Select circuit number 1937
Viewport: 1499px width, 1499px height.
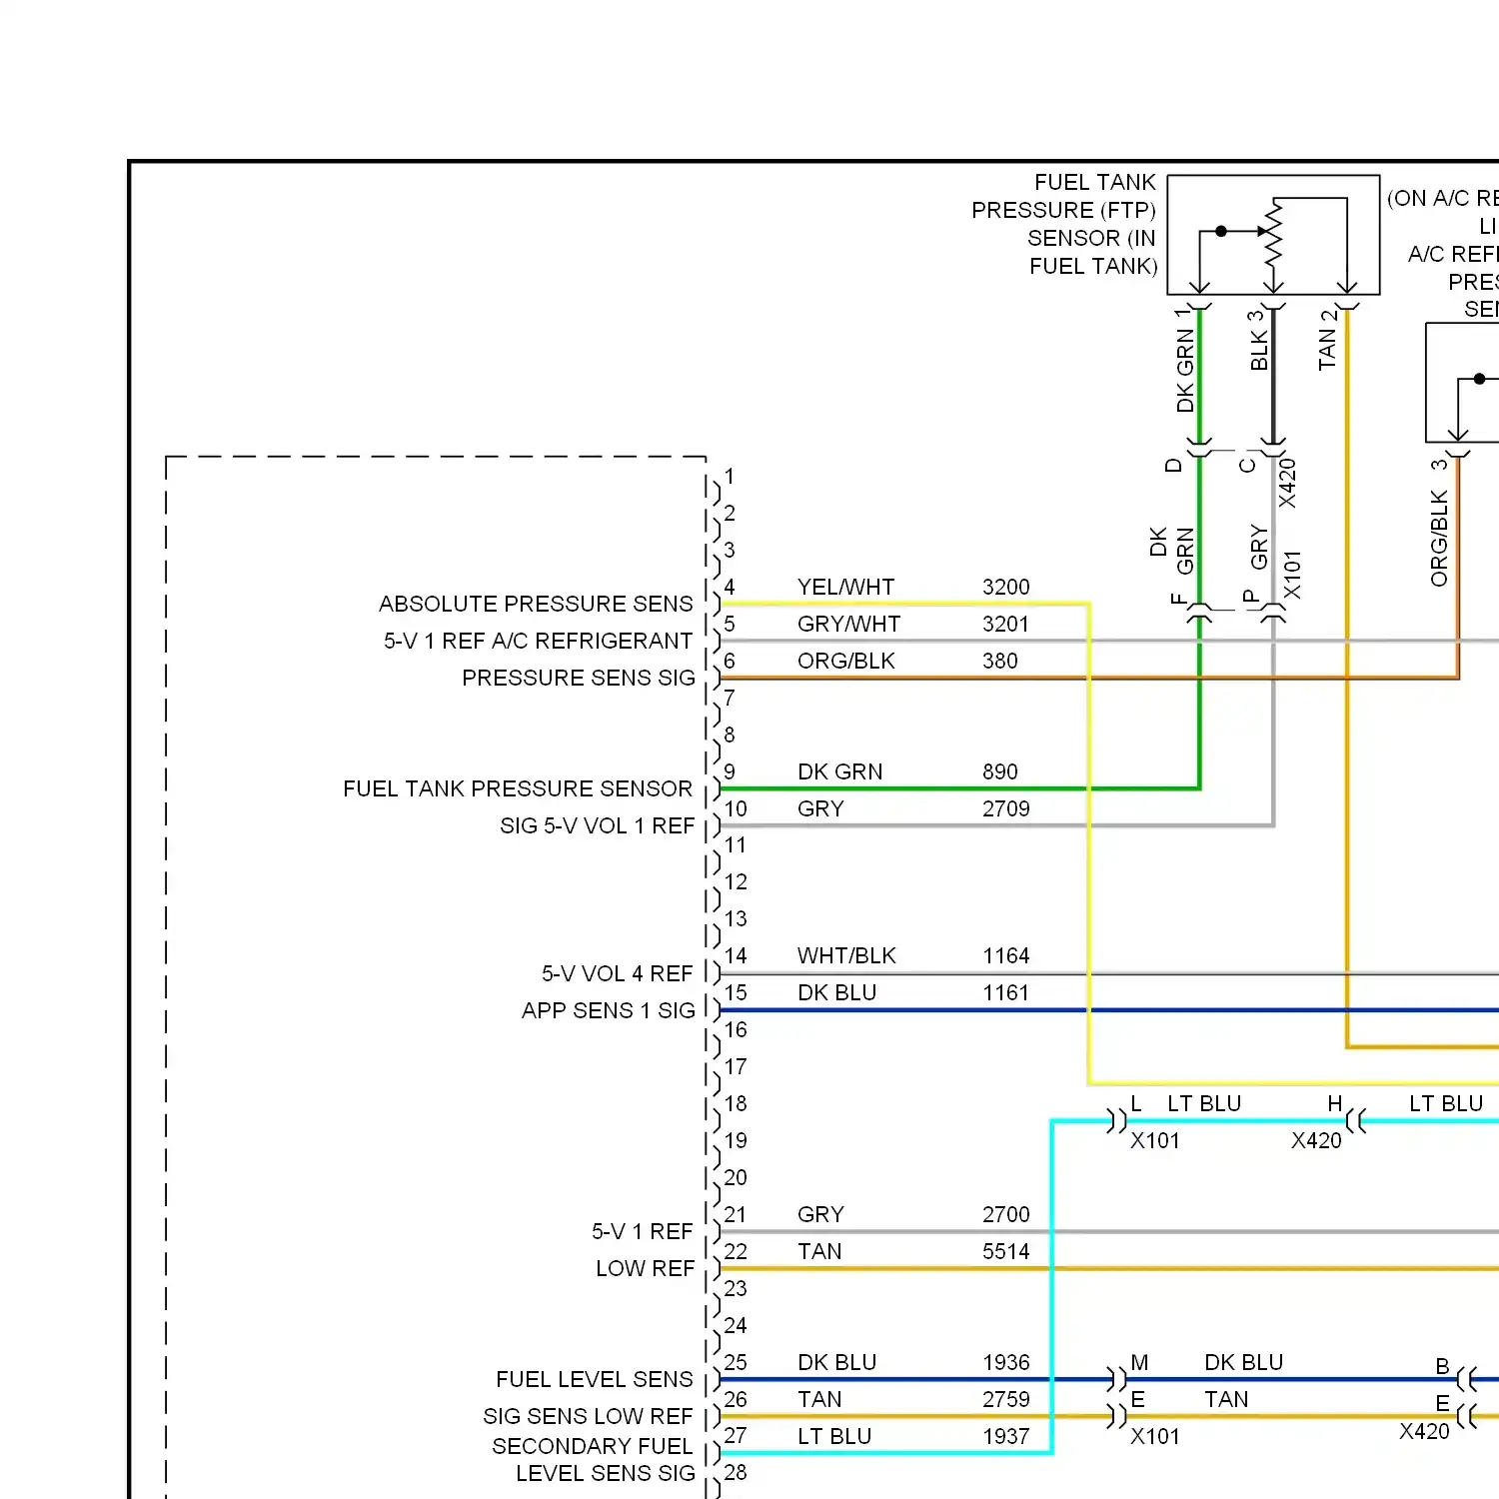pyautogui.click(x=1005, y=1436)
